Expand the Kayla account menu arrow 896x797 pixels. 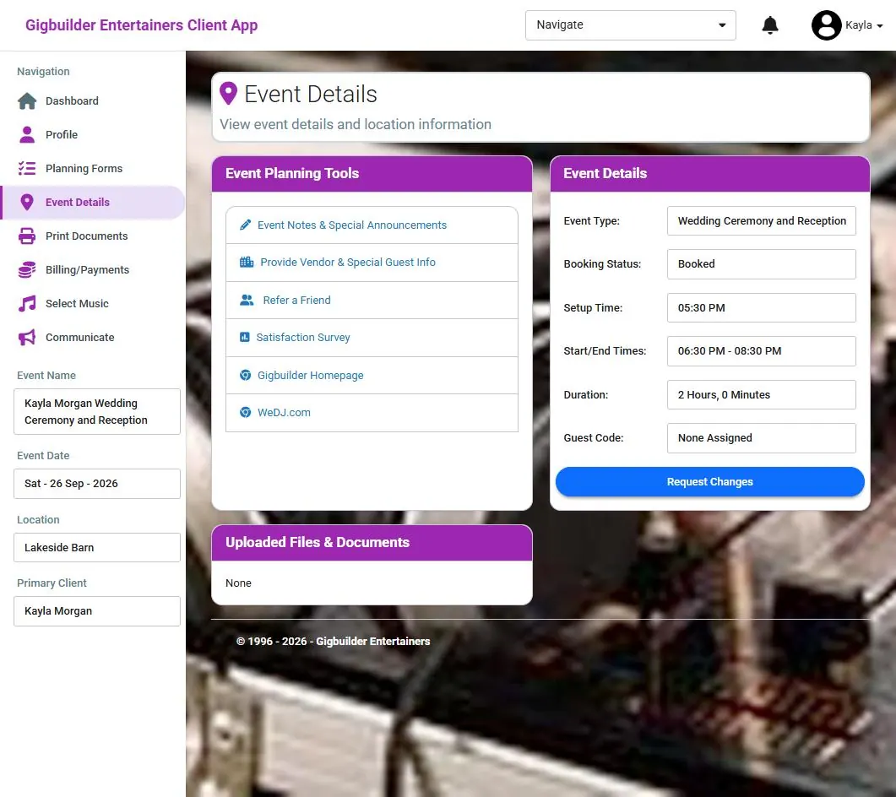[879, 25]
